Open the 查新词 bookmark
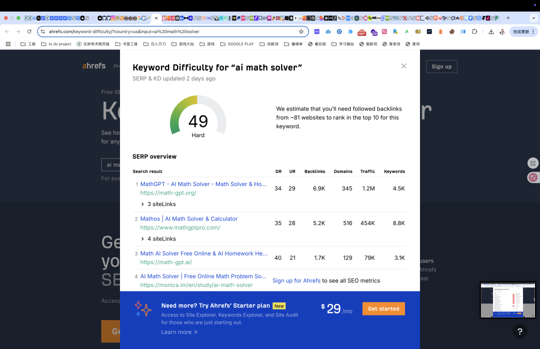Viewport: 540px width, 349px height. 368,44
